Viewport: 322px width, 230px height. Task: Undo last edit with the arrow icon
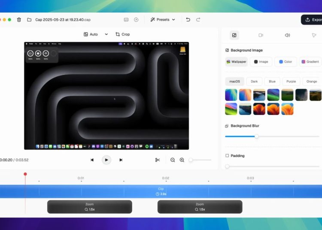188,20
